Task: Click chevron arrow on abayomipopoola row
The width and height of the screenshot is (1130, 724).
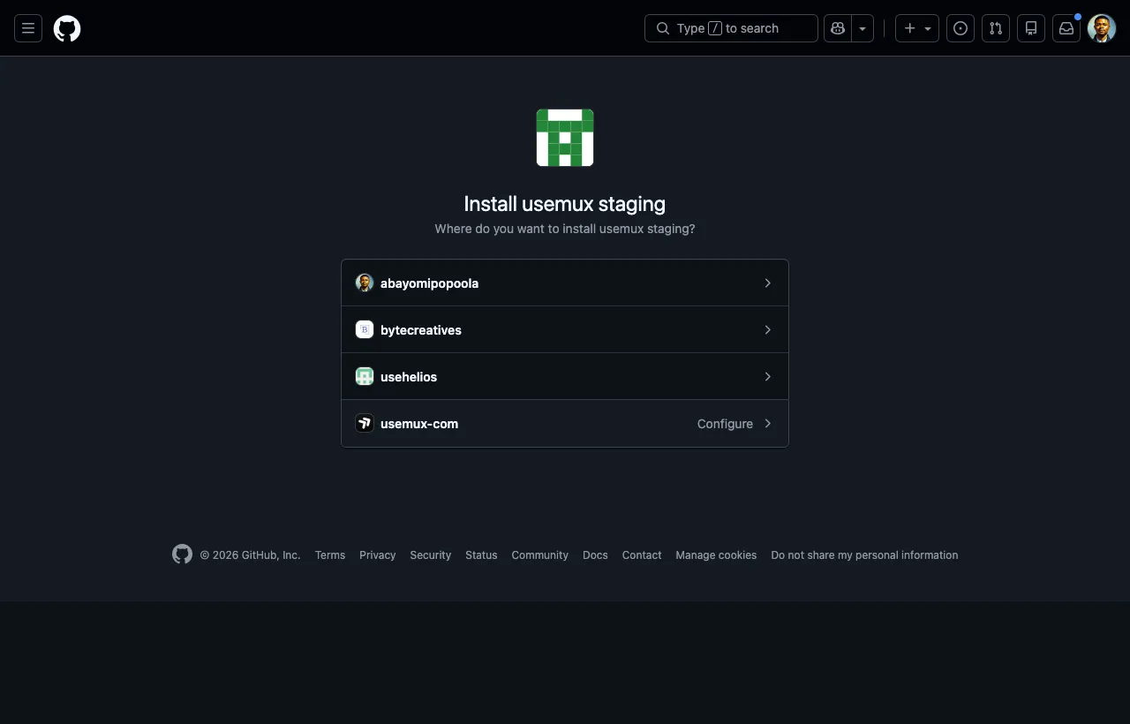Action: [768, 283]
